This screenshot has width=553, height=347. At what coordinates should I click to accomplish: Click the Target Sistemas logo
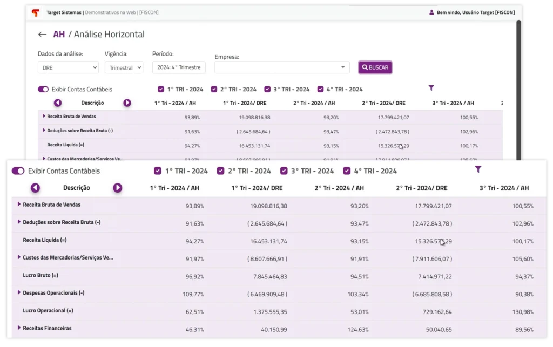click(35, 12)
